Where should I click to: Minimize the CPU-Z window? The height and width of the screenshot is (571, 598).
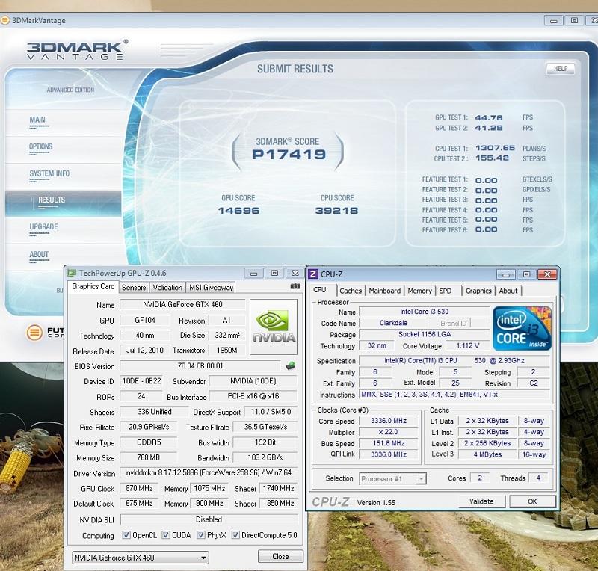(506, 274)
